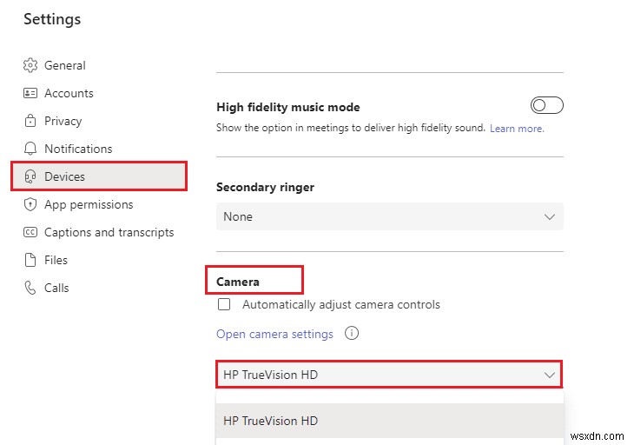Click the Devices headset icon
This screenshot has width=634, height=445.
pos(30,176)
